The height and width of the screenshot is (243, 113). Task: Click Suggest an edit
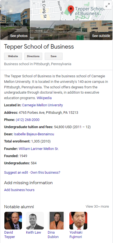(16, 173)
